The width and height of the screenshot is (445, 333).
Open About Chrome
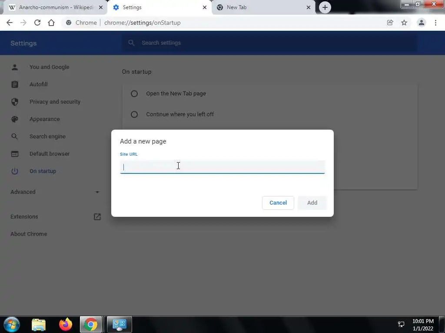[x=29, y=234]
